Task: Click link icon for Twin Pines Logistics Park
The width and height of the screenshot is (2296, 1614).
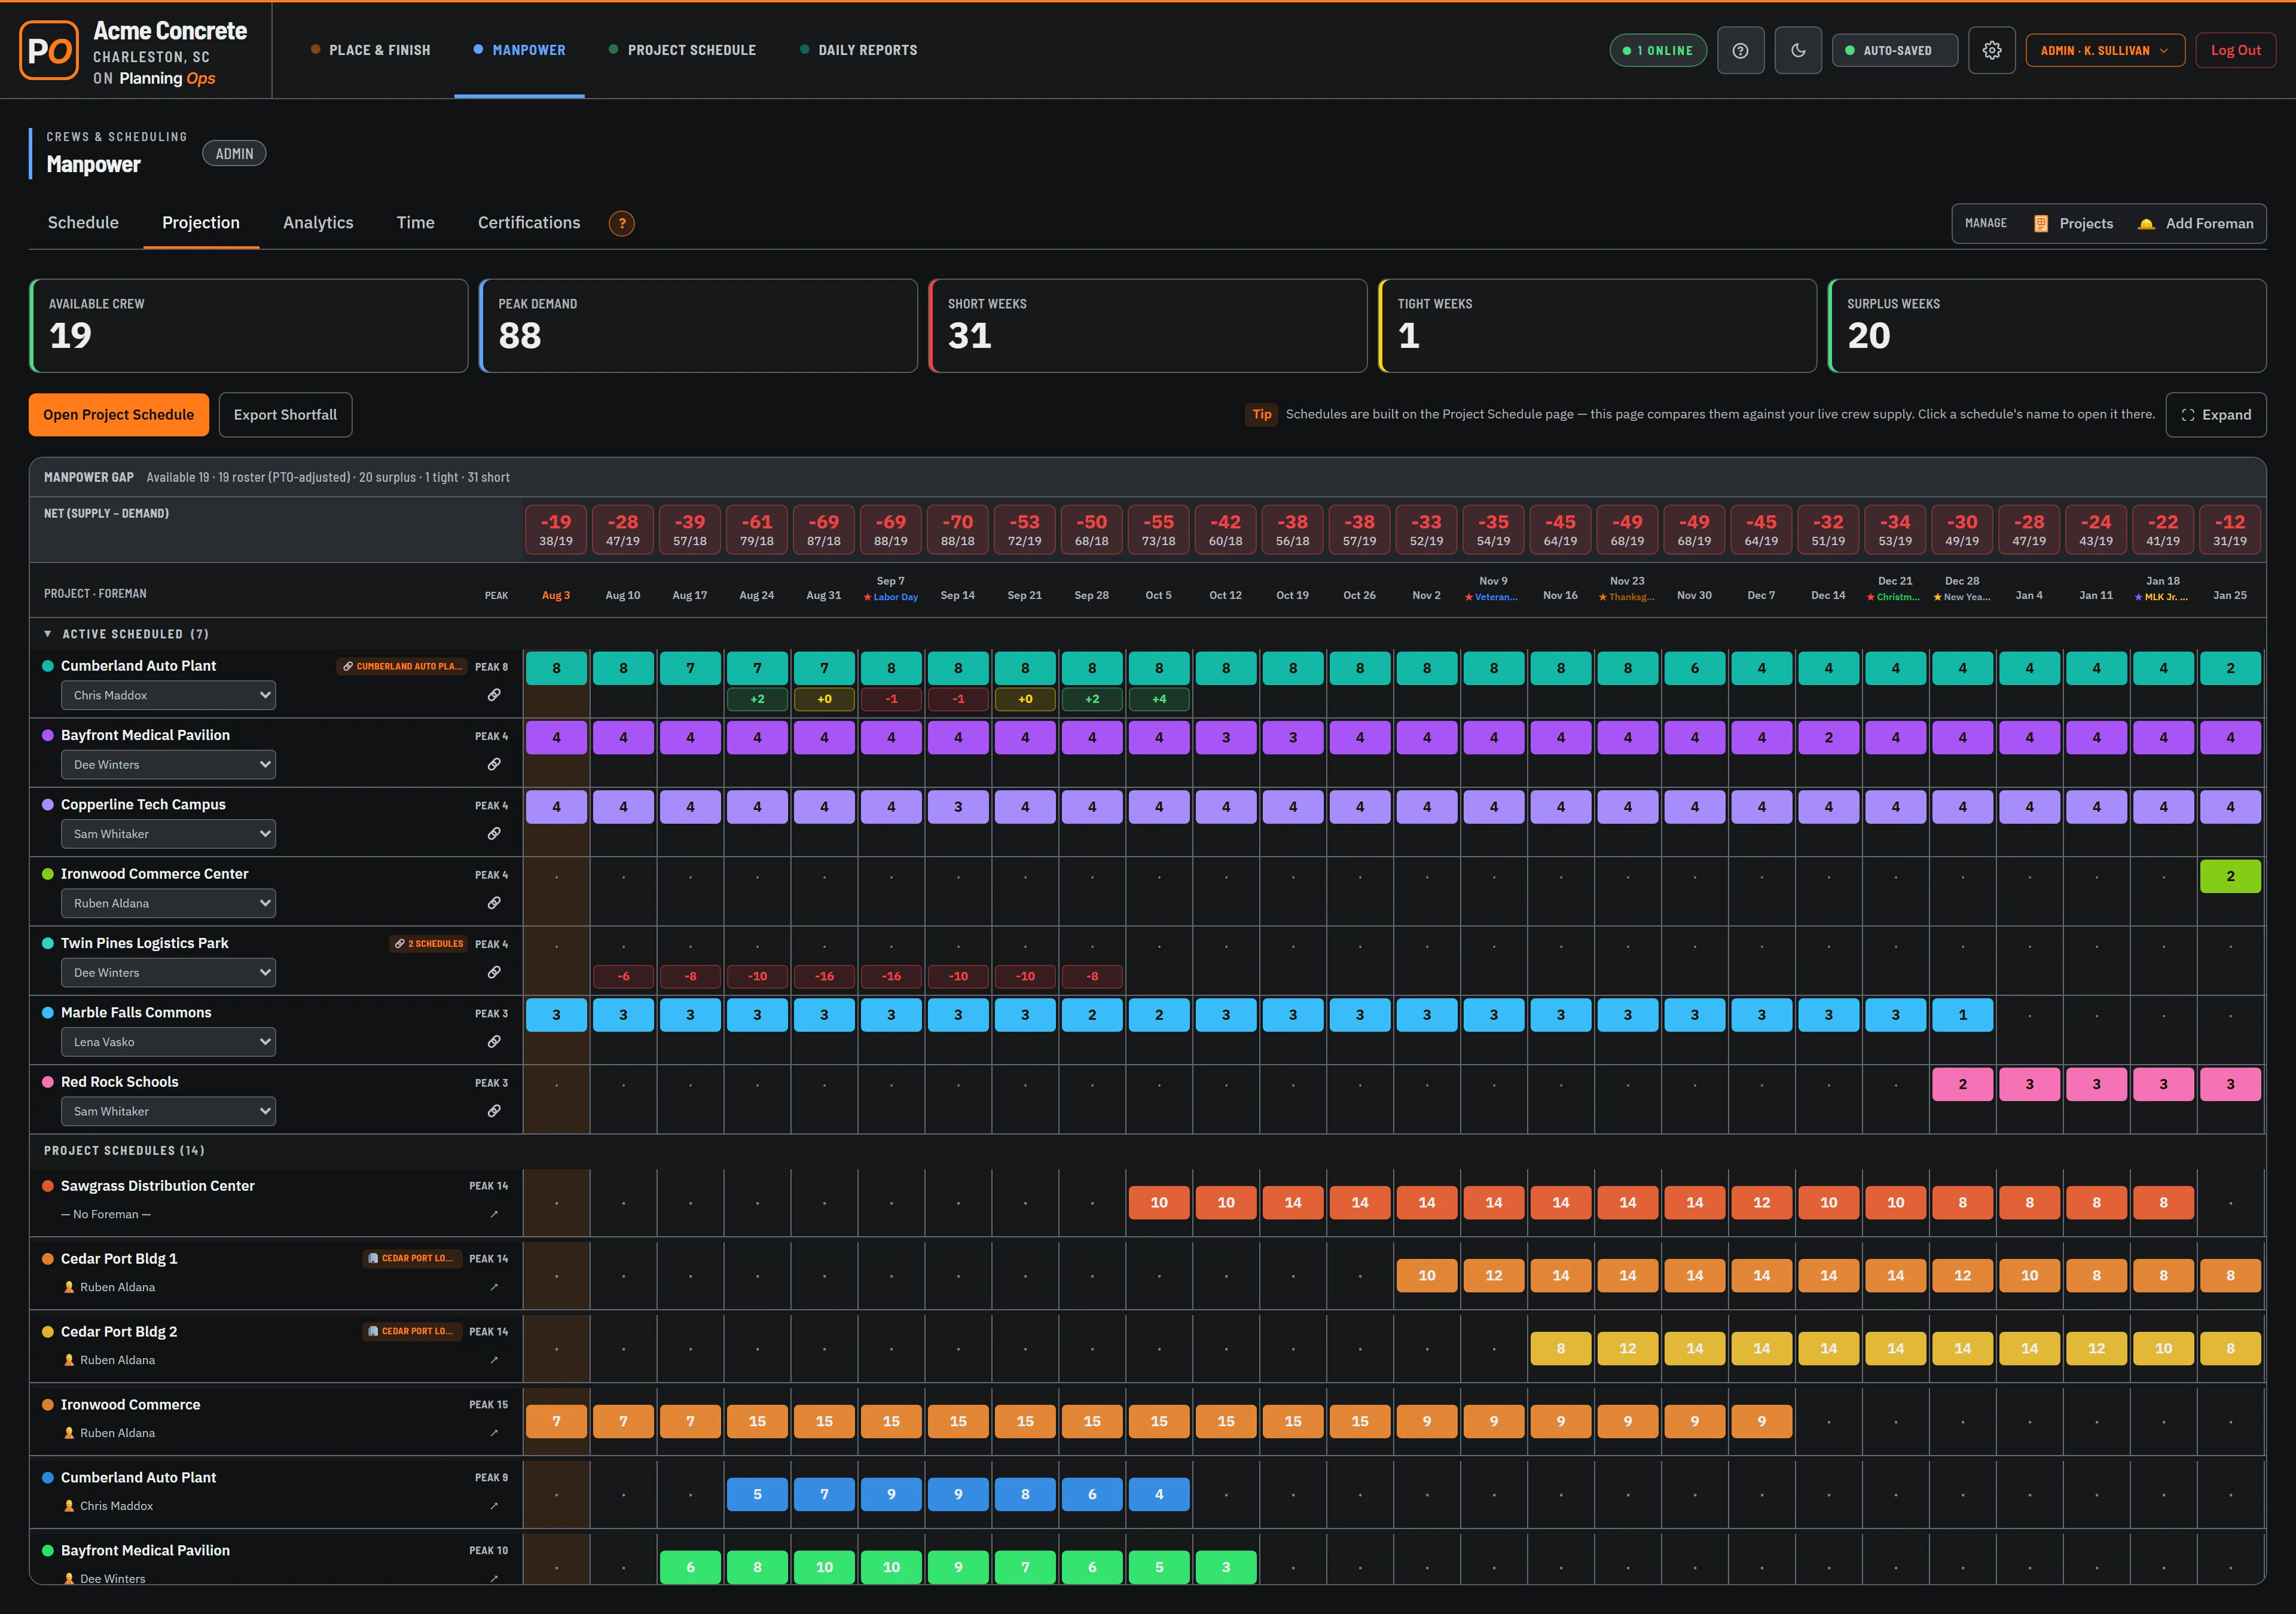Action: 494,972
